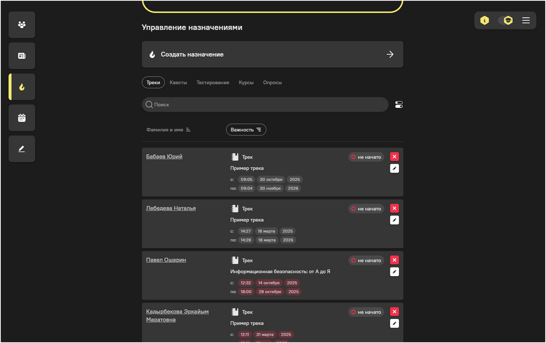This screenshot has width=546, height=343.
Task: Open profile link Кадырбекова Эркайым Маратовна
Action: coord(177,315)
